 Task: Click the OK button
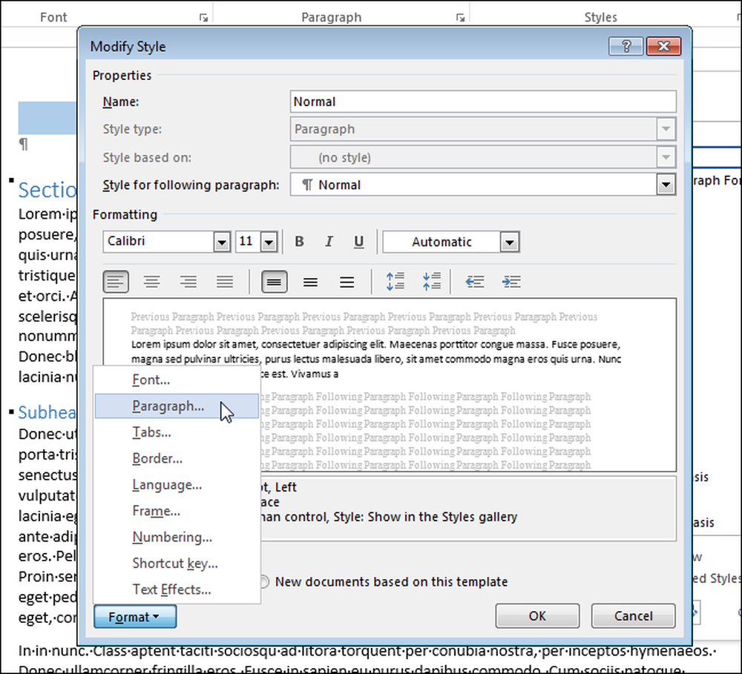(x=537, y=616)
